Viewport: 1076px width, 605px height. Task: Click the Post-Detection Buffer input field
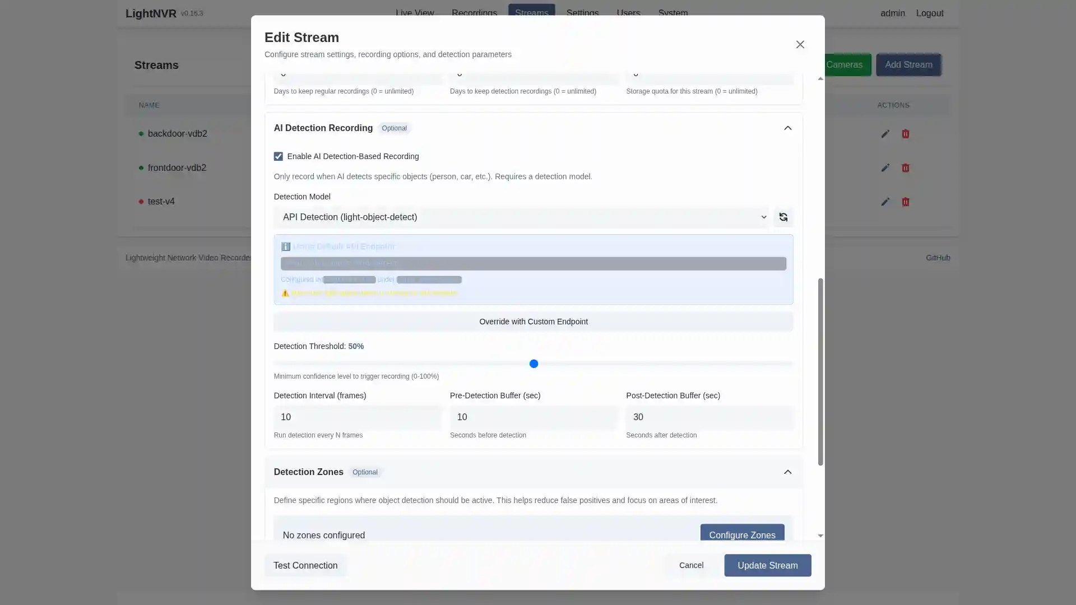[709, 417]
